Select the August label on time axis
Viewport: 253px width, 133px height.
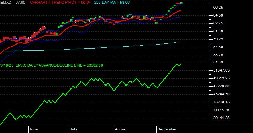[121, 129]
